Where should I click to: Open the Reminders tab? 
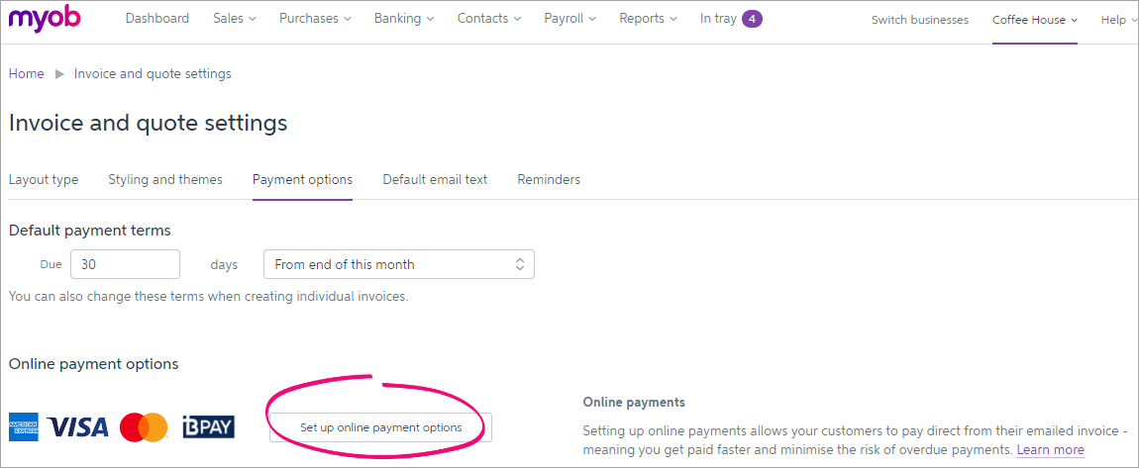point(549,180)
